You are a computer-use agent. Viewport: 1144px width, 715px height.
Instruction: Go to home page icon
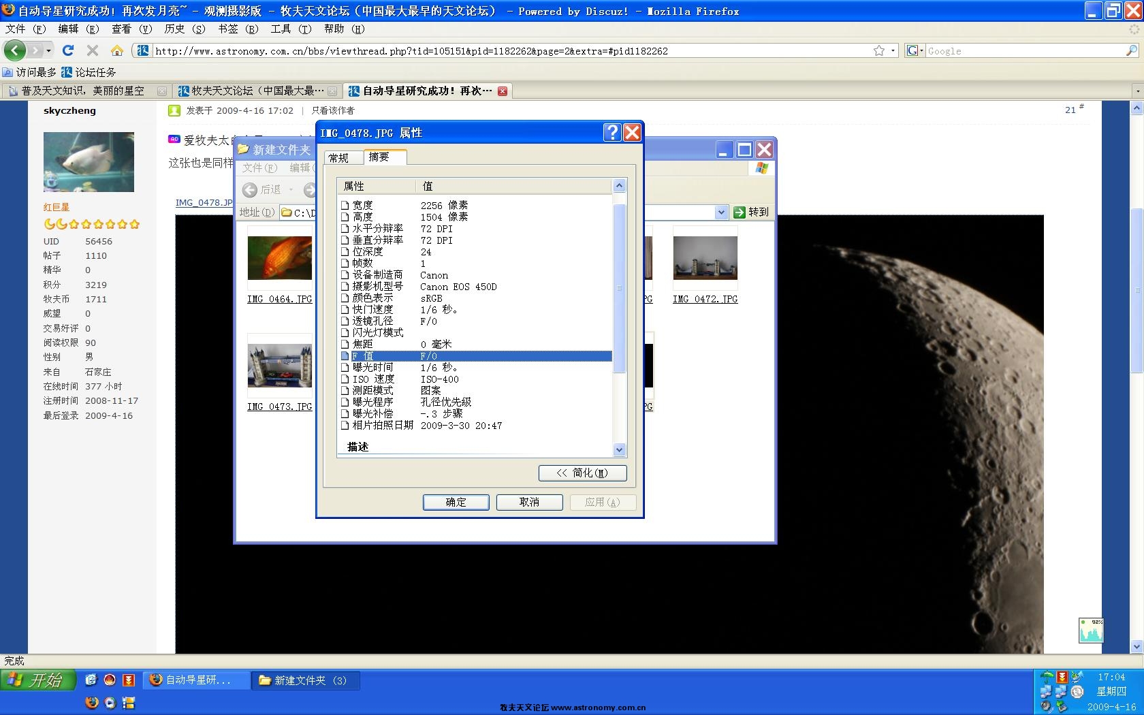click(x=117, y=50)
